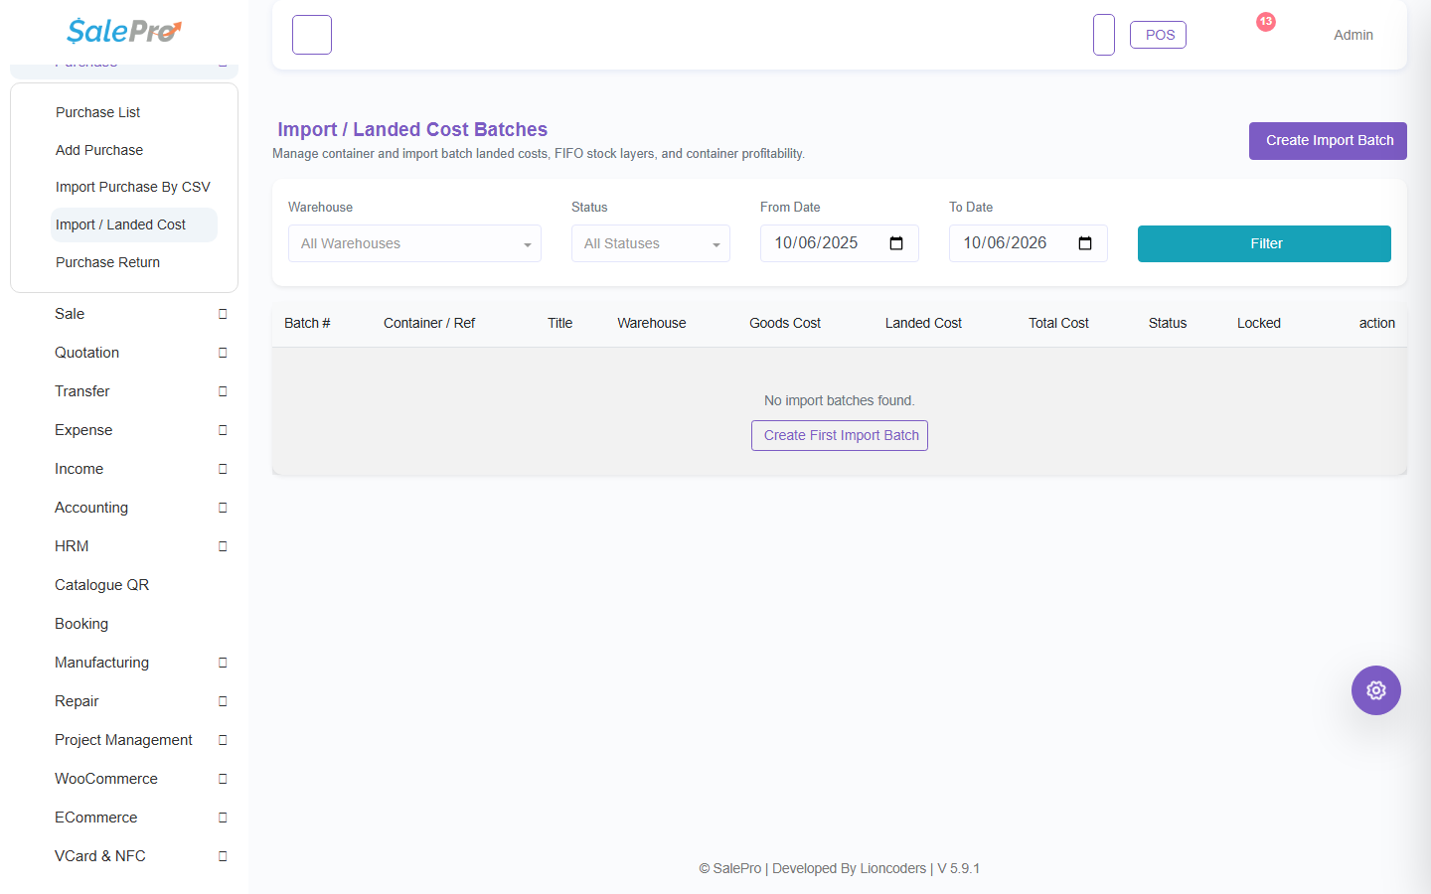The width and height of the screenshot is (1431, 894).
Task: Click the SalePro logo
Action: coord(124,31)
